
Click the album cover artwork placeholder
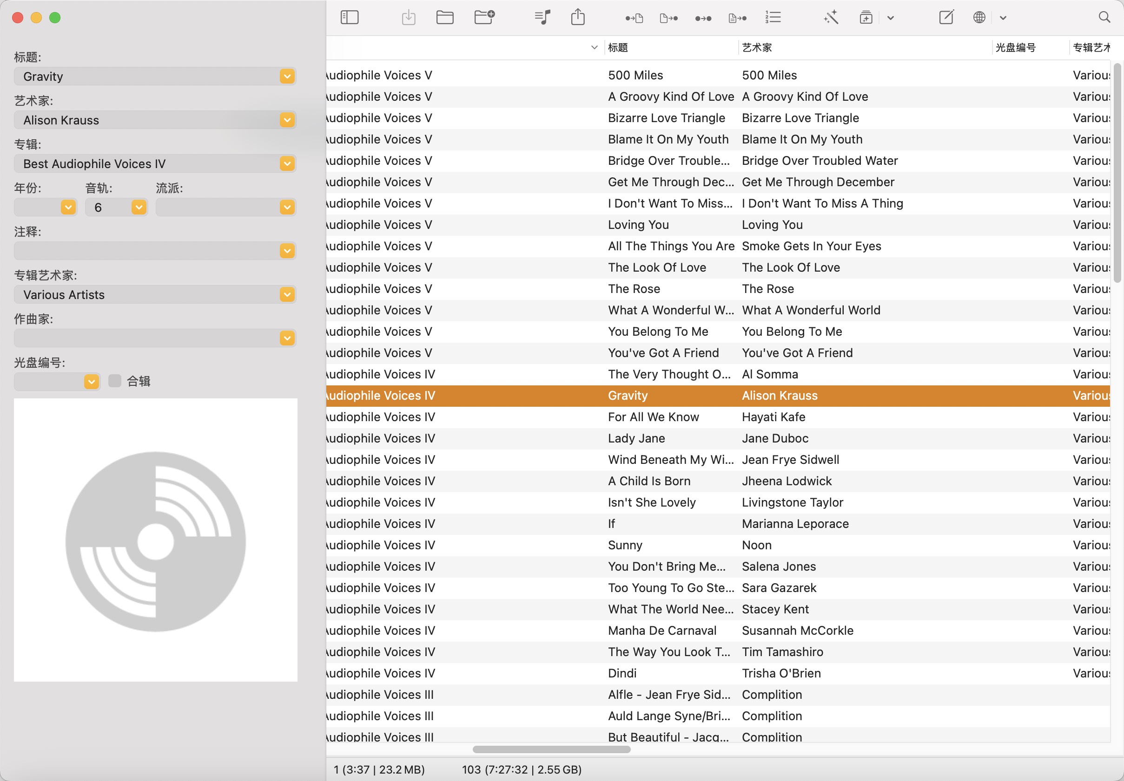156,540
